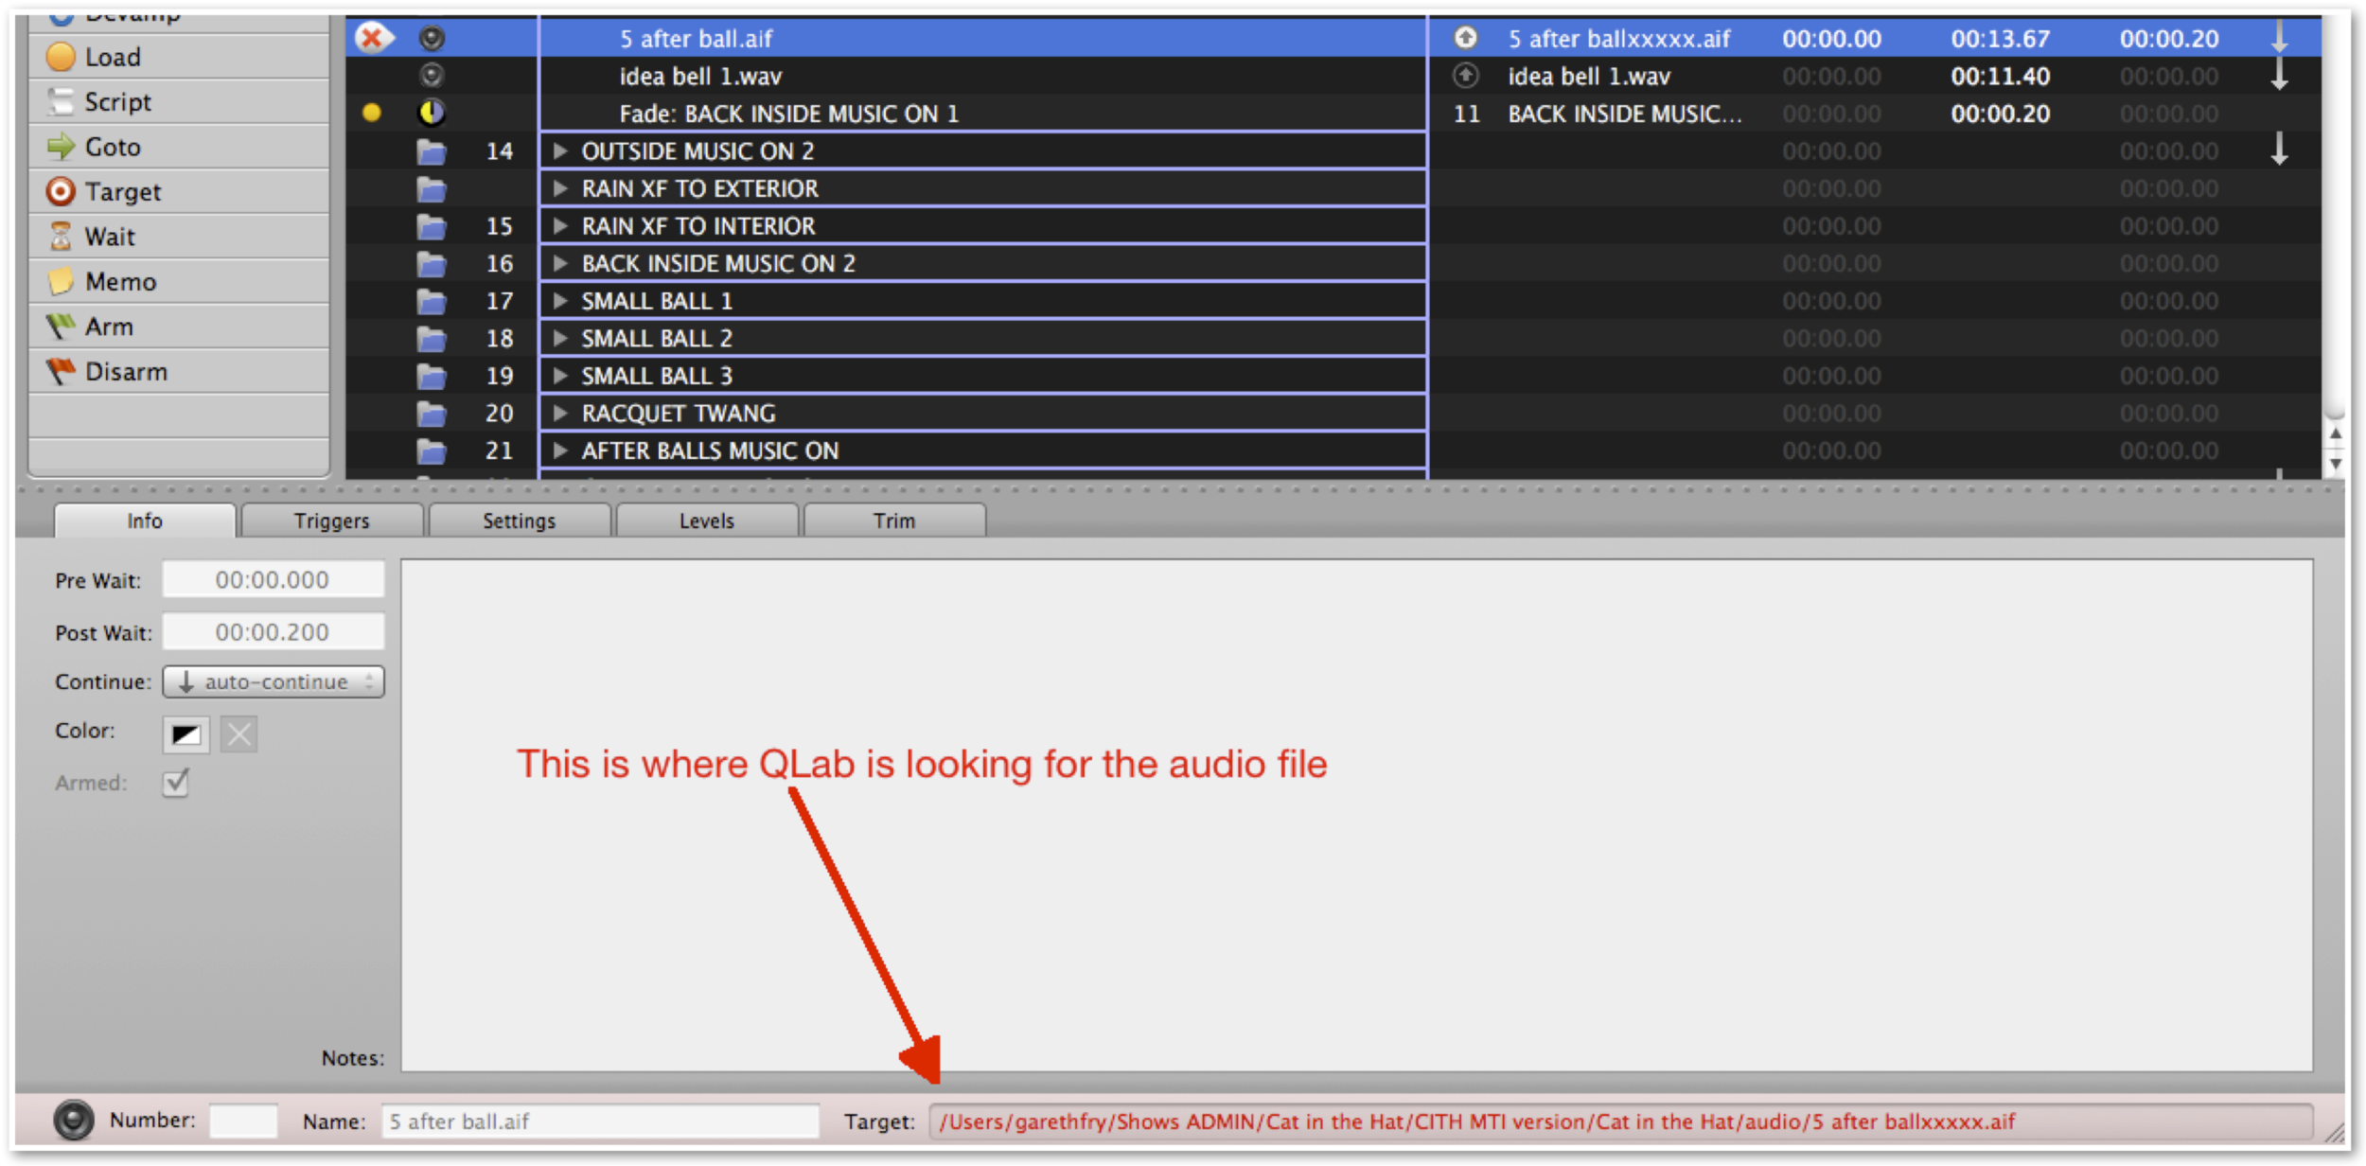This screenshot has height=1166, width=2366.
Task: Click the Post Wait time field
Action: click(273, 631)
